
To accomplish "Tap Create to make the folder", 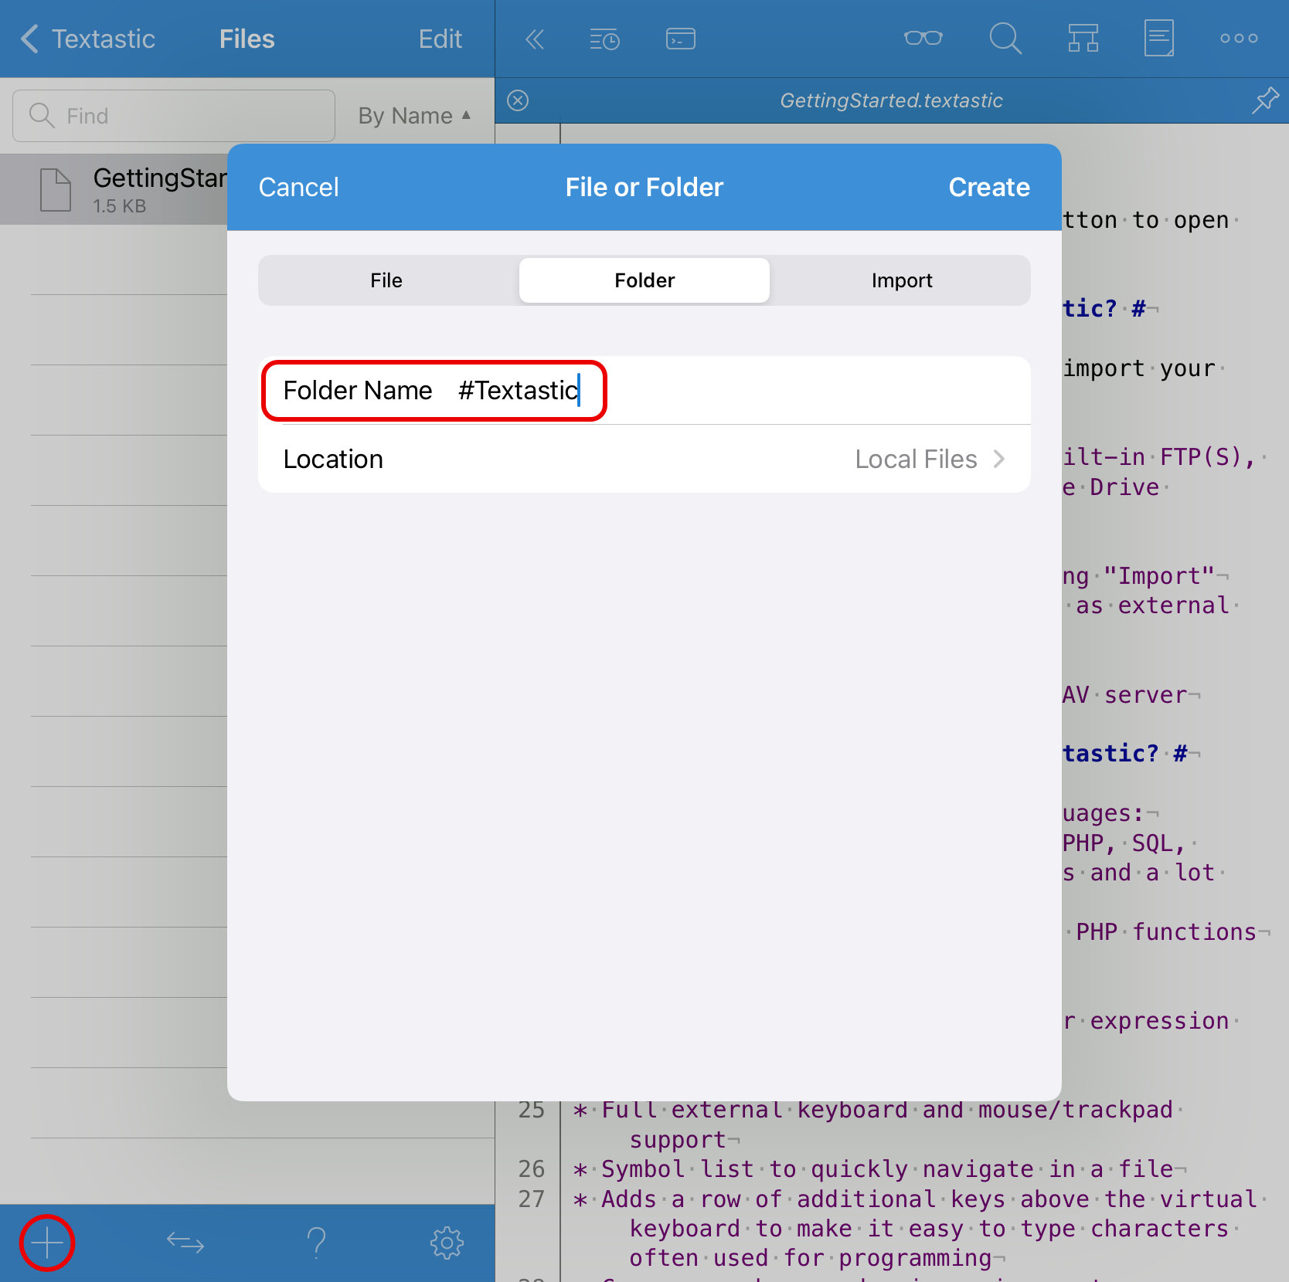I will click(x=989, y=187).
